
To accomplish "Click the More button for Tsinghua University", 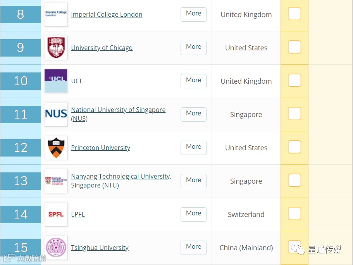I will point(193,247).
